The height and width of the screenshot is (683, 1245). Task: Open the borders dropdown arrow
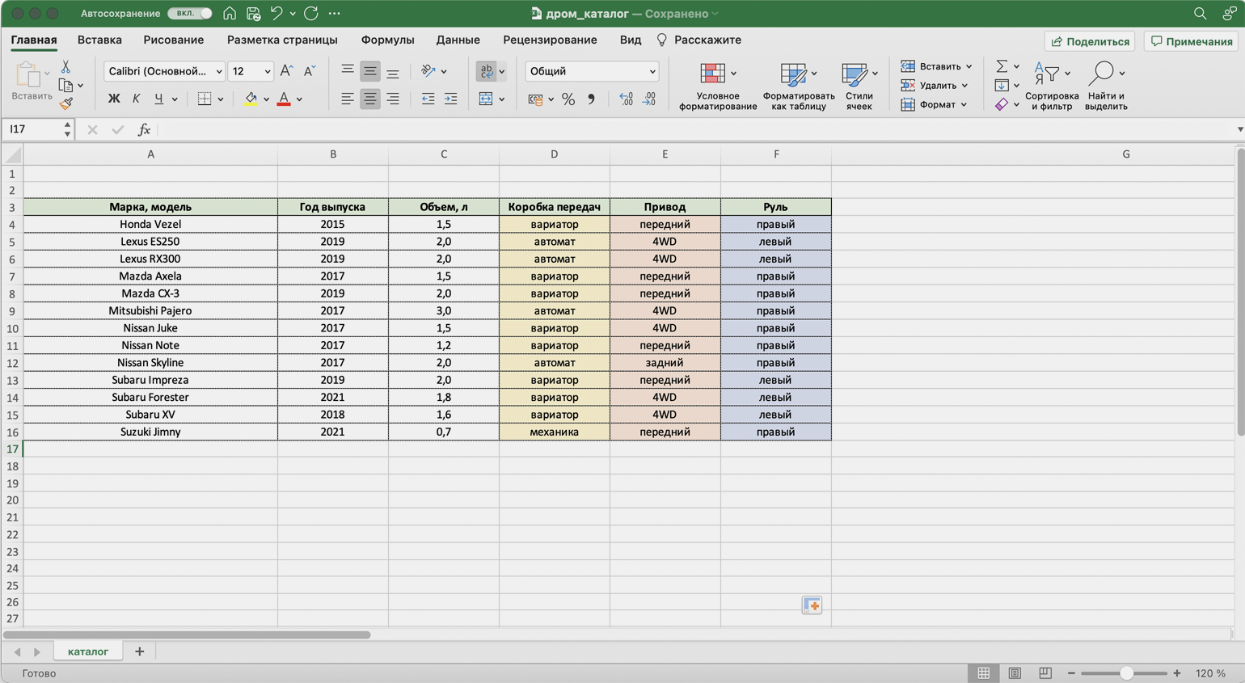(x=220, y=99)
